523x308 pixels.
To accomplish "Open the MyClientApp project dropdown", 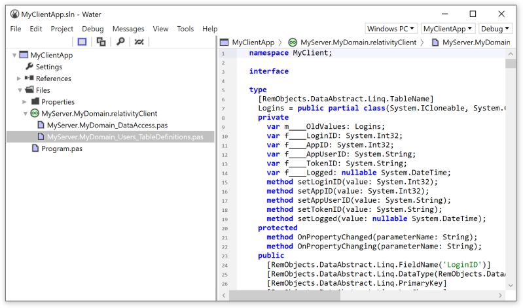I will [448, 29].
